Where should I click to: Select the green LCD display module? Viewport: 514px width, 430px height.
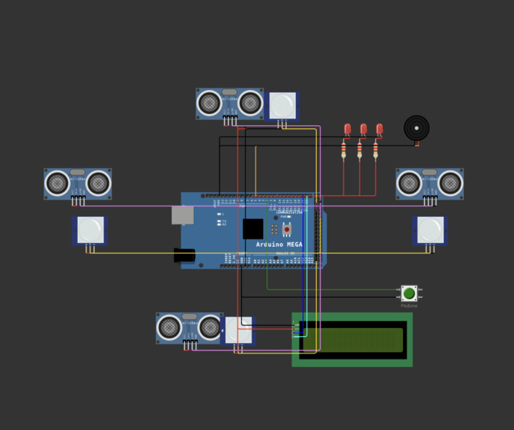352,339
